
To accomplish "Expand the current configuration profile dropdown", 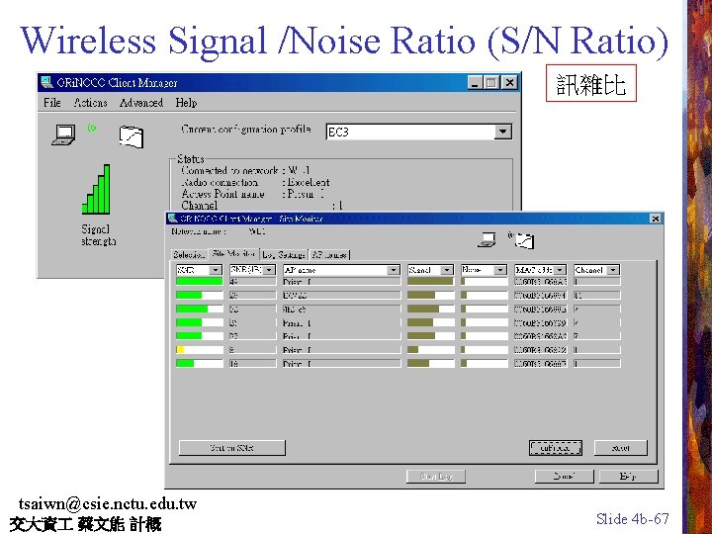I will pyautogui.click(x=502, y=132).
